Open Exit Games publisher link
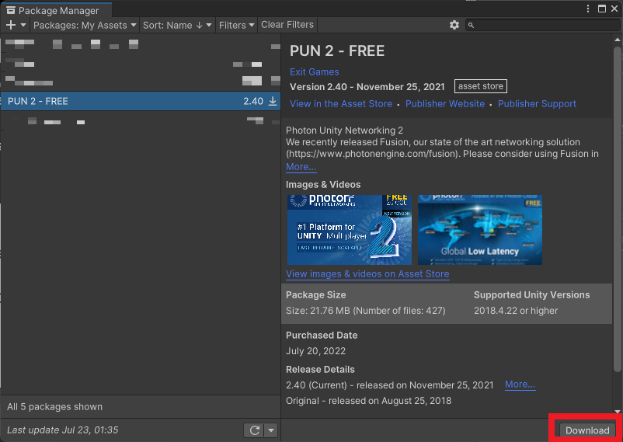The height and width of the screenshot is (442, 623). (315, 72)
